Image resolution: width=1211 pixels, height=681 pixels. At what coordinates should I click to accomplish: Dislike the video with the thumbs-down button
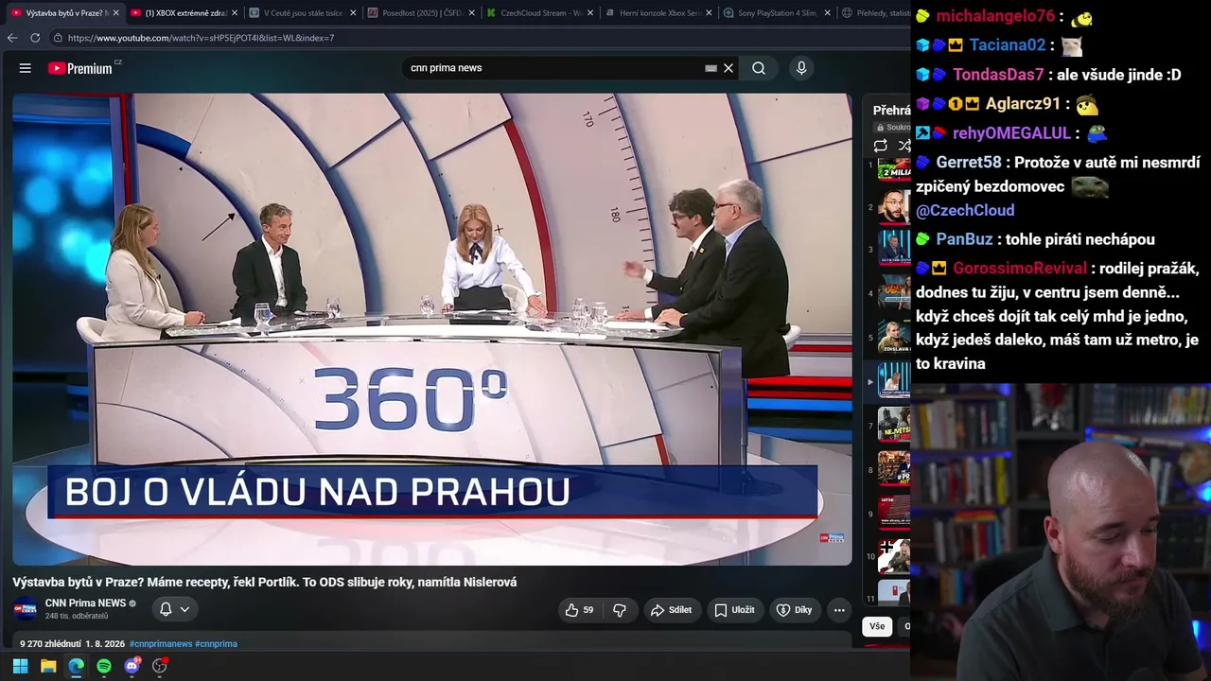point(620,610)
